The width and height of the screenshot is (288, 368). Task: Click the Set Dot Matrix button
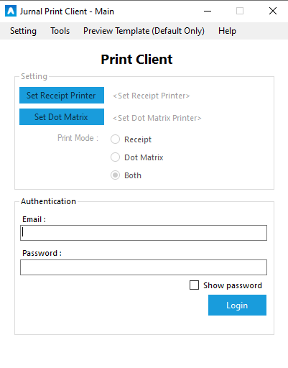click(x=62, y=117)
